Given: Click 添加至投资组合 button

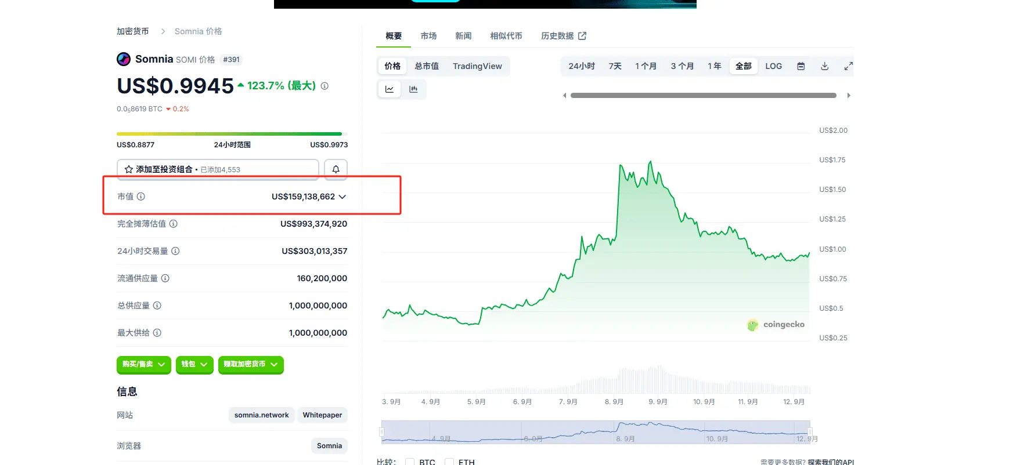Looking at the screenshot, I should point(218,169).
